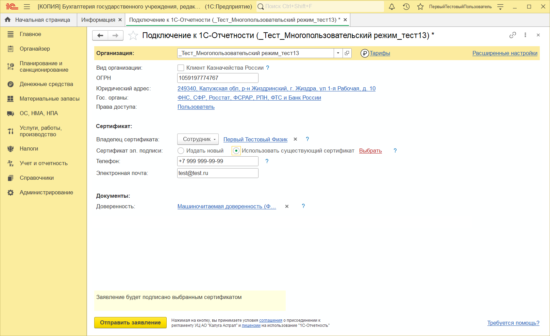This screenshot has height=336, width=550.
Task: Open the Тарифы link
Action: [x=380, y=53]
